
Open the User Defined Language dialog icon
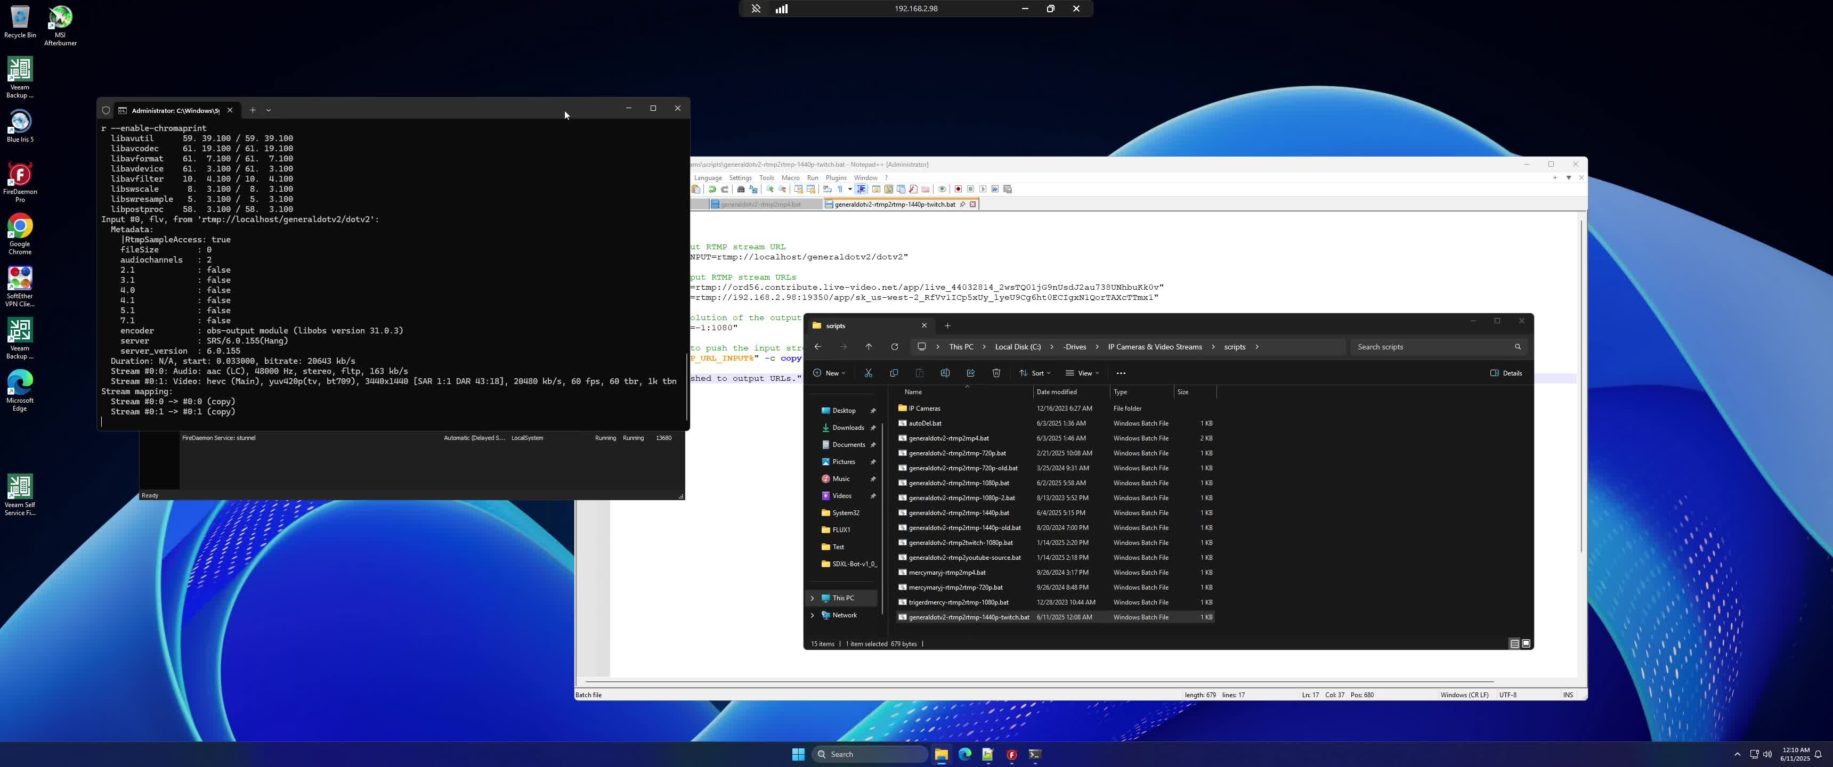pos(877,189)
